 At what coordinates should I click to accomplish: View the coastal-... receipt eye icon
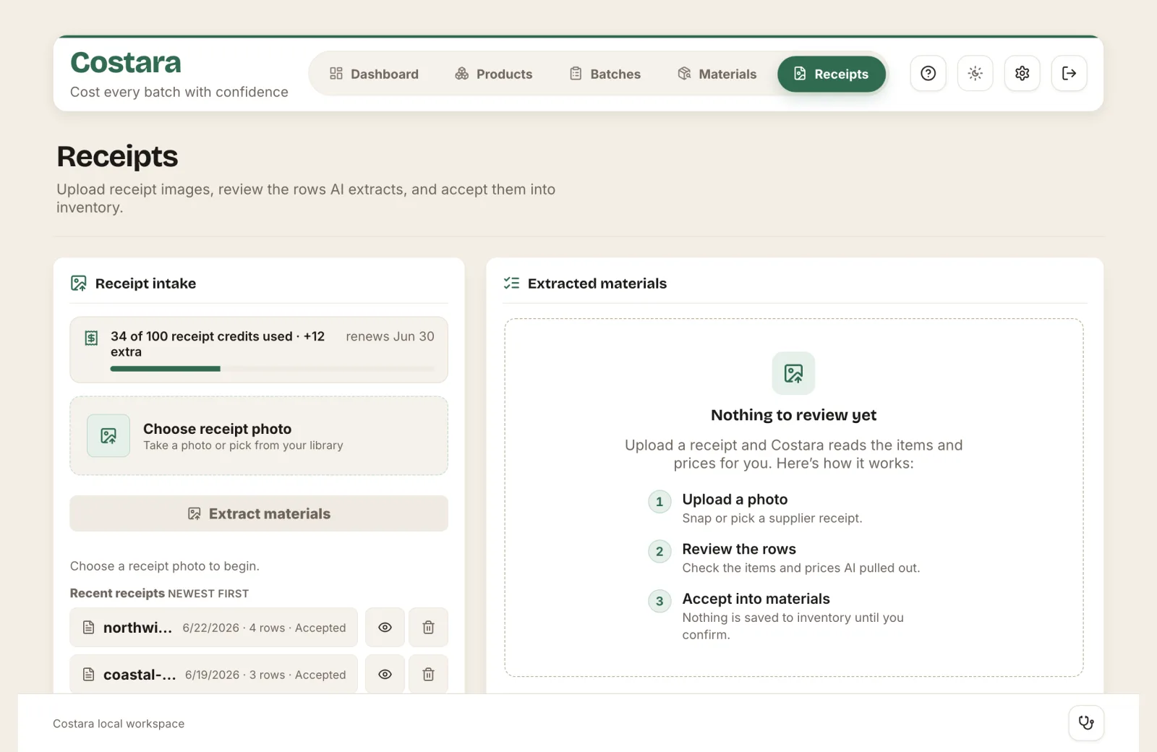pos(385,674)
